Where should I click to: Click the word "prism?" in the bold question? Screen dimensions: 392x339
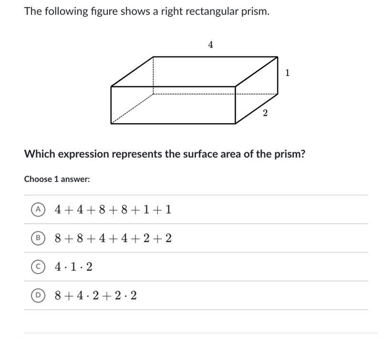tap(290, 154)
